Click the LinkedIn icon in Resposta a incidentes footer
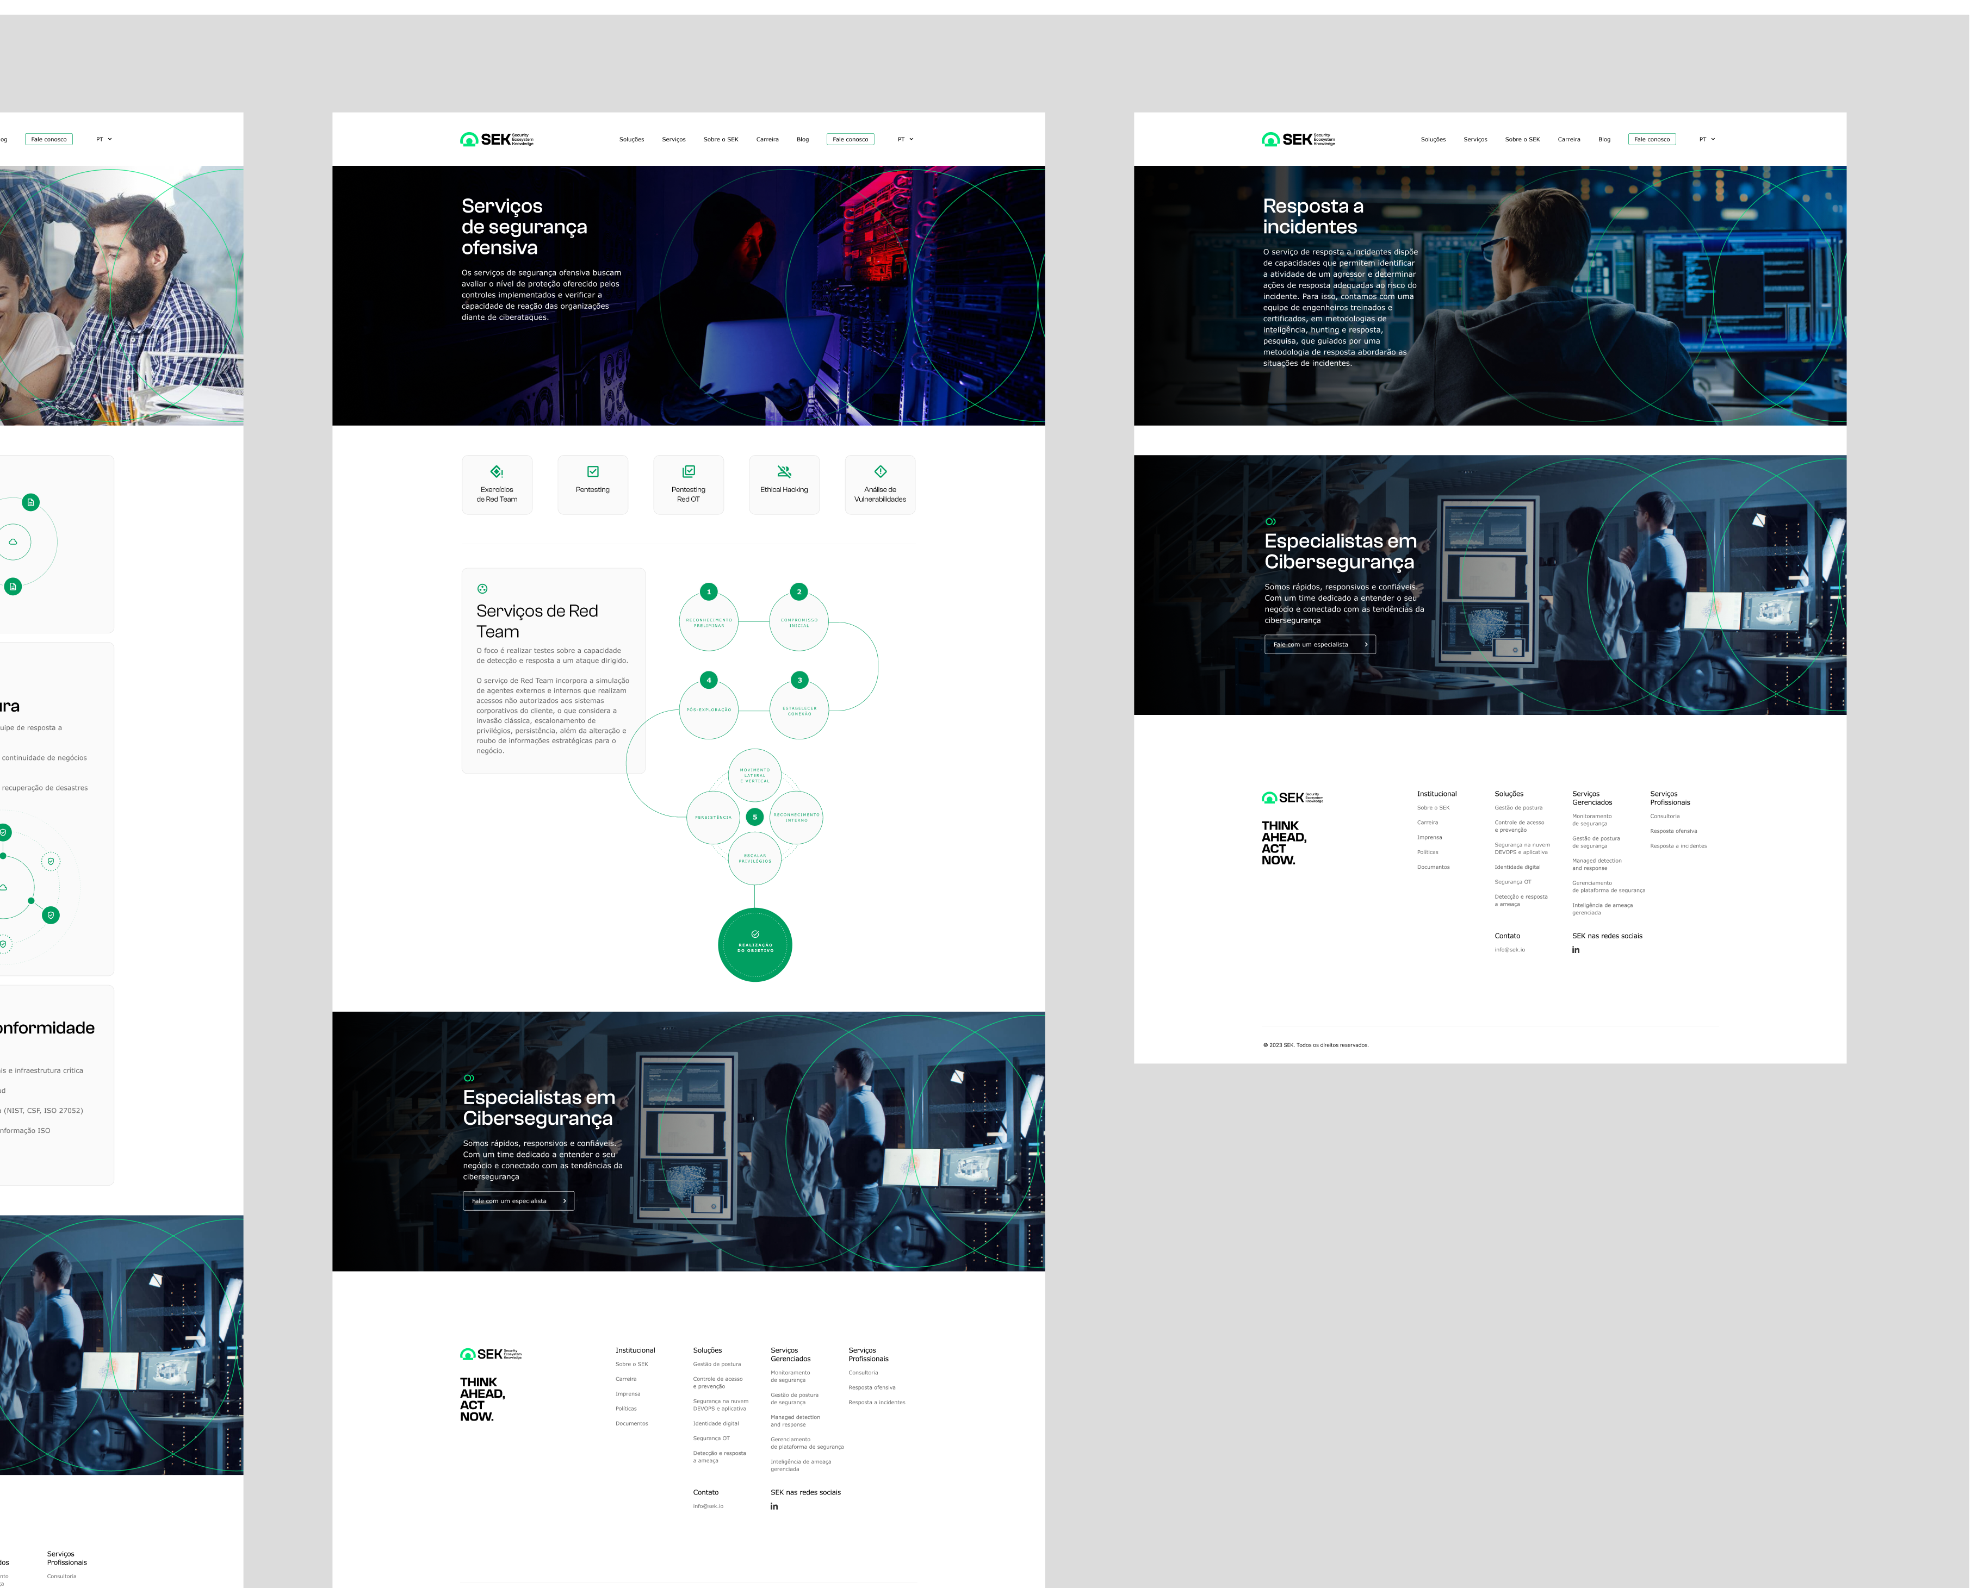 pos(1576,950)
